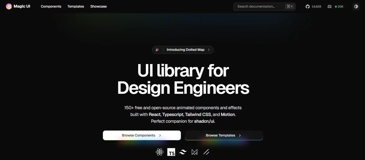Join Discord using its icon

point(329,6)
